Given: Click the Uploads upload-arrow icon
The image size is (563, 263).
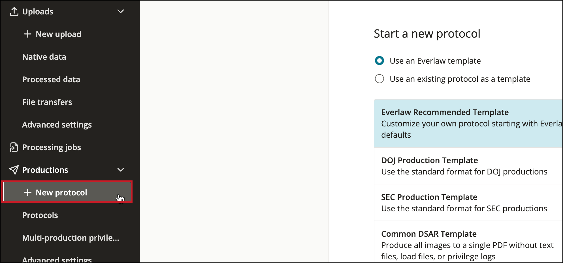Looking at the screenshot, I should point(14,12).
